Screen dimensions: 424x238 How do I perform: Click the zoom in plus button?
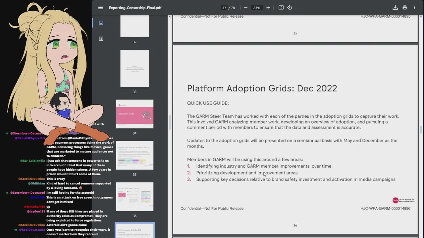[268, 8]
